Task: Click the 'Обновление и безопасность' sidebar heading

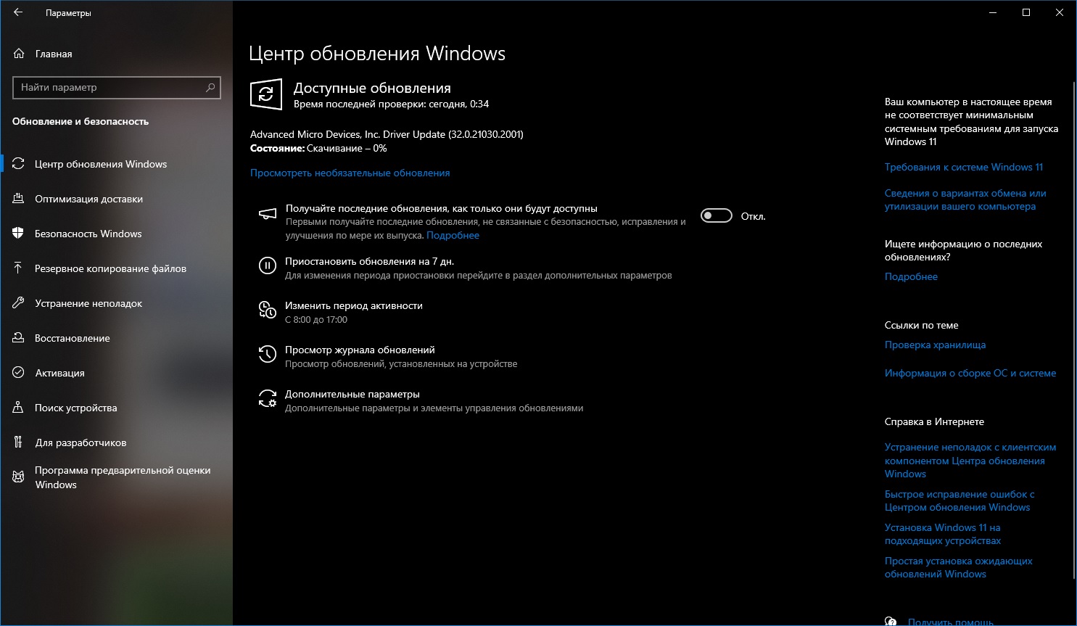Action: 81,121
